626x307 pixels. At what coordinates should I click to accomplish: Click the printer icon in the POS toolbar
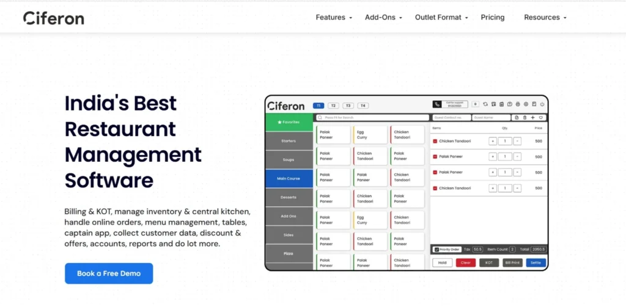point(518,104)
